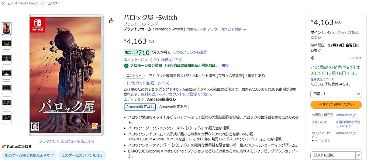Click the green promotion checkmark icon
376x161 pixels.
pyautogui.click(x=126, y=66)
